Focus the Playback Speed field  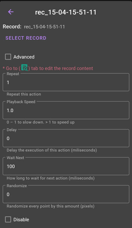click(x=66, y=110)
